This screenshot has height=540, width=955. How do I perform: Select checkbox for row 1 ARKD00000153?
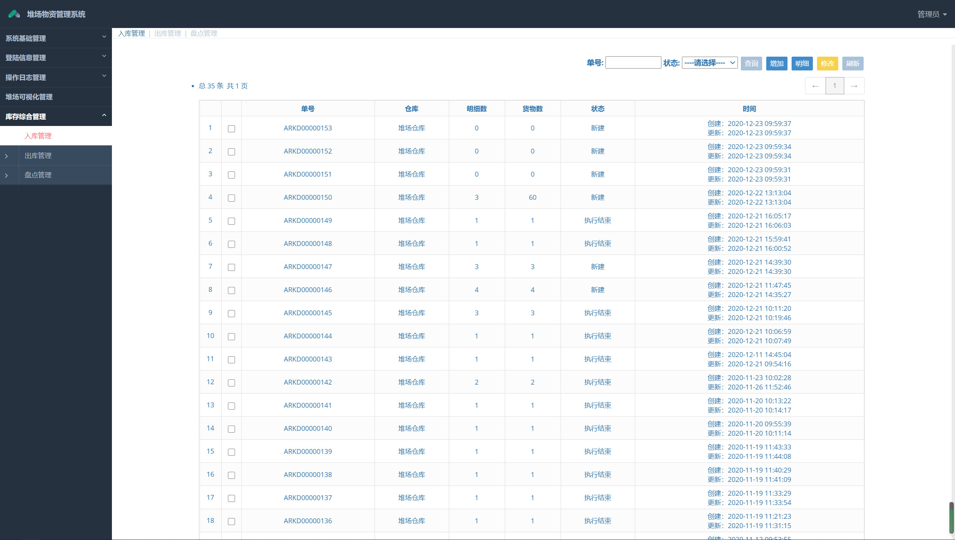[232, 129]
